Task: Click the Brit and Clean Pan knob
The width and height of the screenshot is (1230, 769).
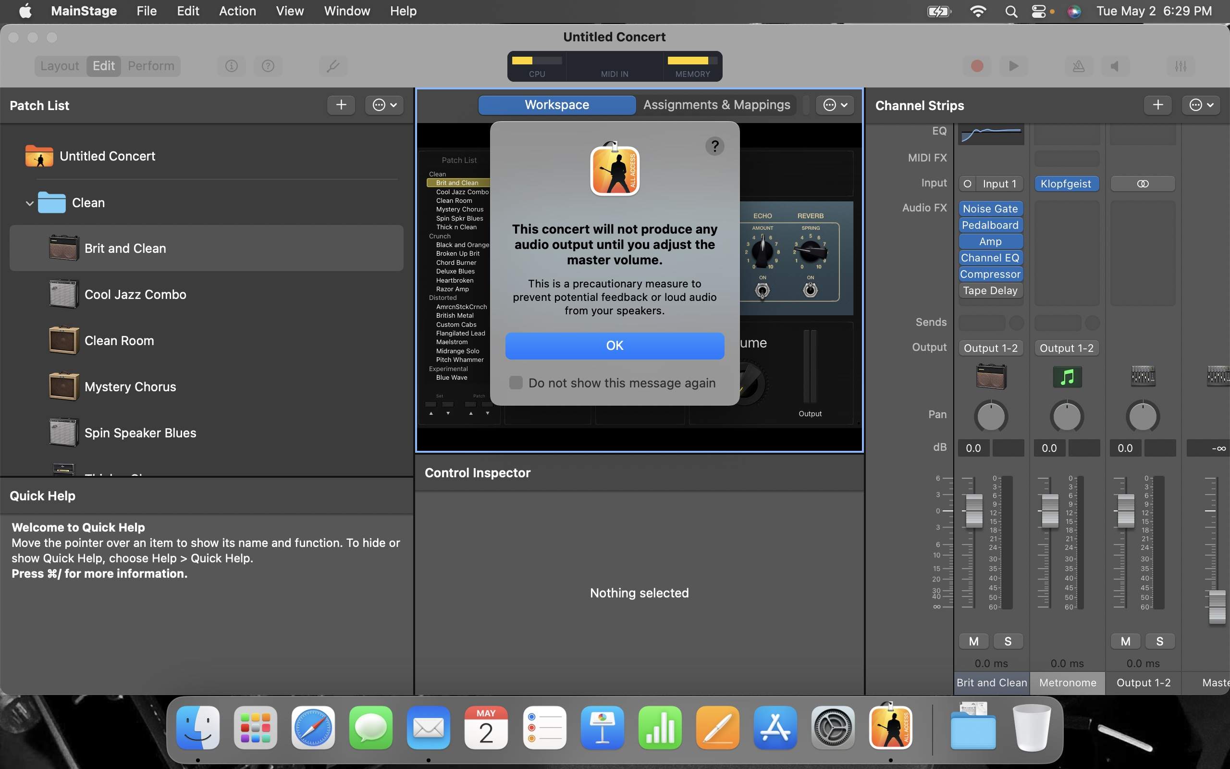Action: [991, 417]
